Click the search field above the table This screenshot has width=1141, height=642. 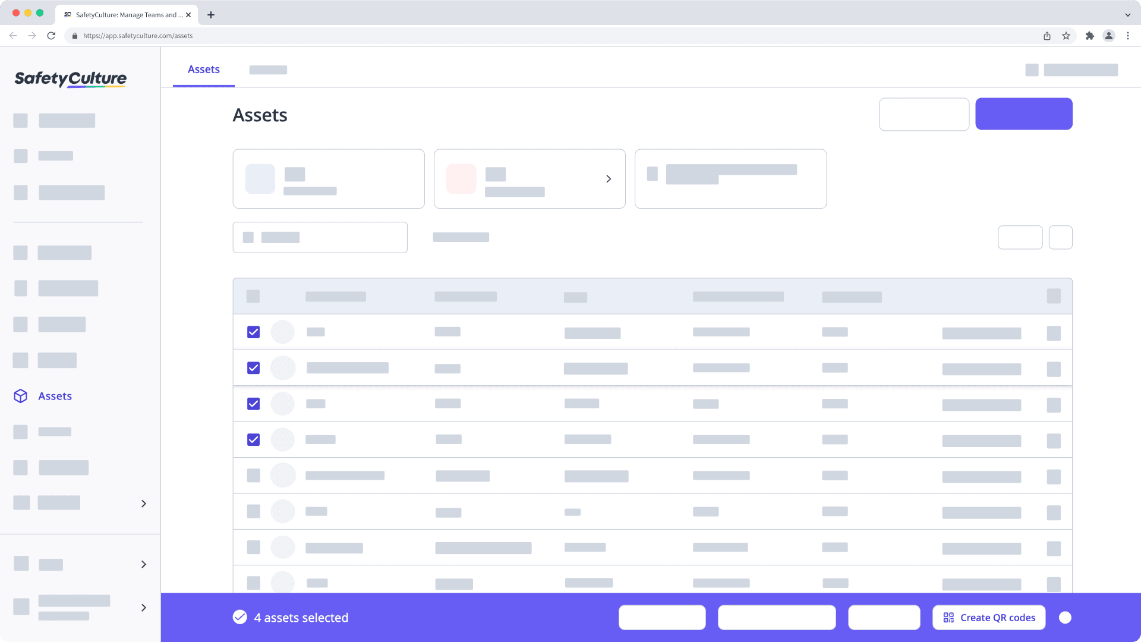pos(320,238)
